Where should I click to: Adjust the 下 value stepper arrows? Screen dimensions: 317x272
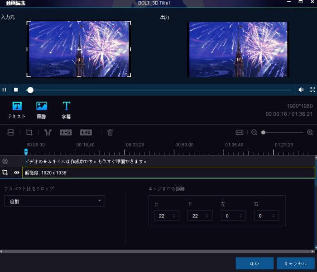tap(207, 216)
